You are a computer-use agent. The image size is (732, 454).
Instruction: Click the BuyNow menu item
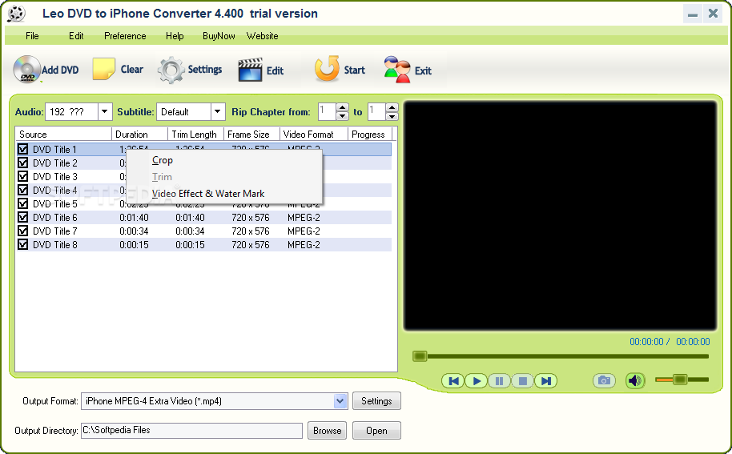click(x=219, y=36)
